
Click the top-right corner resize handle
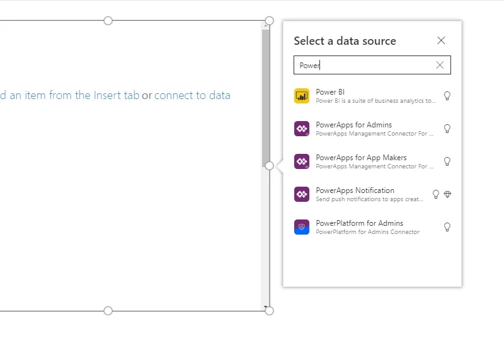click(270, 21)
